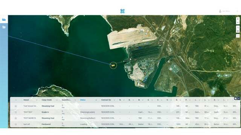Star the Grade A row
This screenshot has width=241, height=135.
16,112
